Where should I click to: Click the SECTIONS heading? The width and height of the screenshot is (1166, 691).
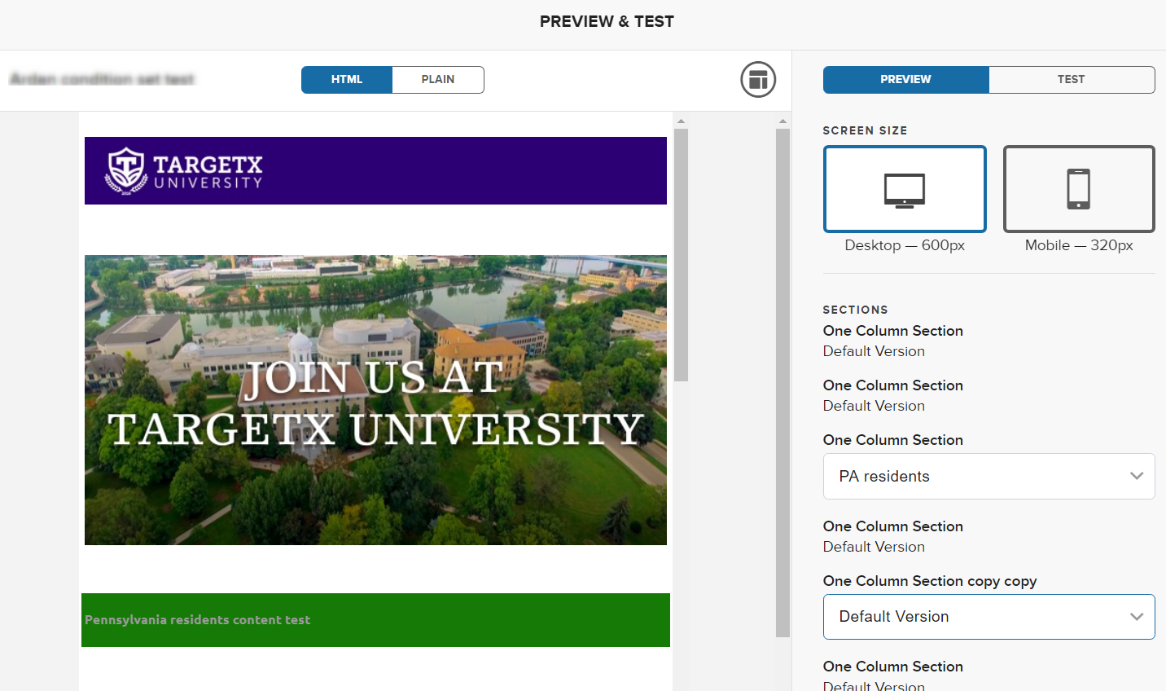point(855,310)
